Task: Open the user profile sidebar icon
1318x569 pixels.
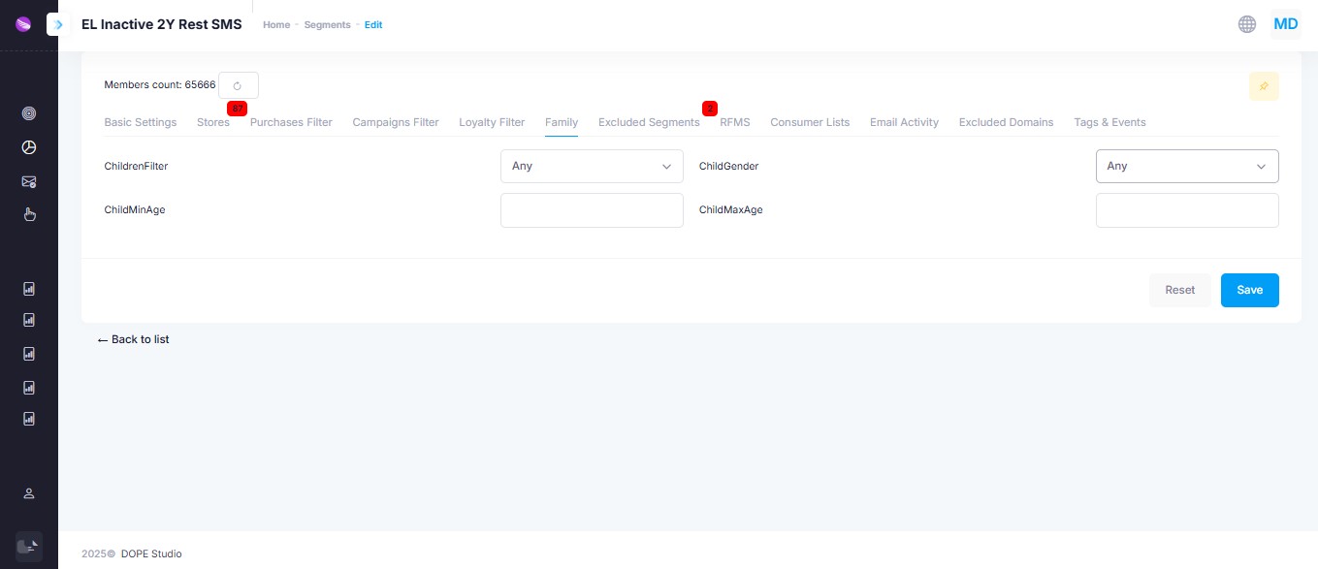Action: click(x=29, y=493)
